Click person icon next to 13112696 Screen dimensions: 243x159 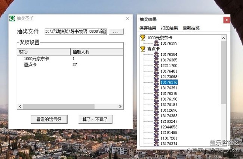(156, 110)
